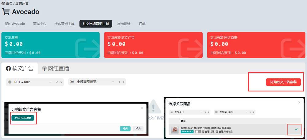Image resolution: width=307 pixels, height=140 pixels.
Task: Open the 商品中心 tab
Action: coord(40,24)
